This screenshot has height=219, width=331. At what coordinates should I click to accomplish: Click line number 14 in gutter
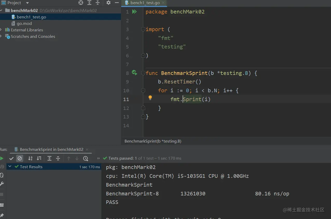(126, 125)
